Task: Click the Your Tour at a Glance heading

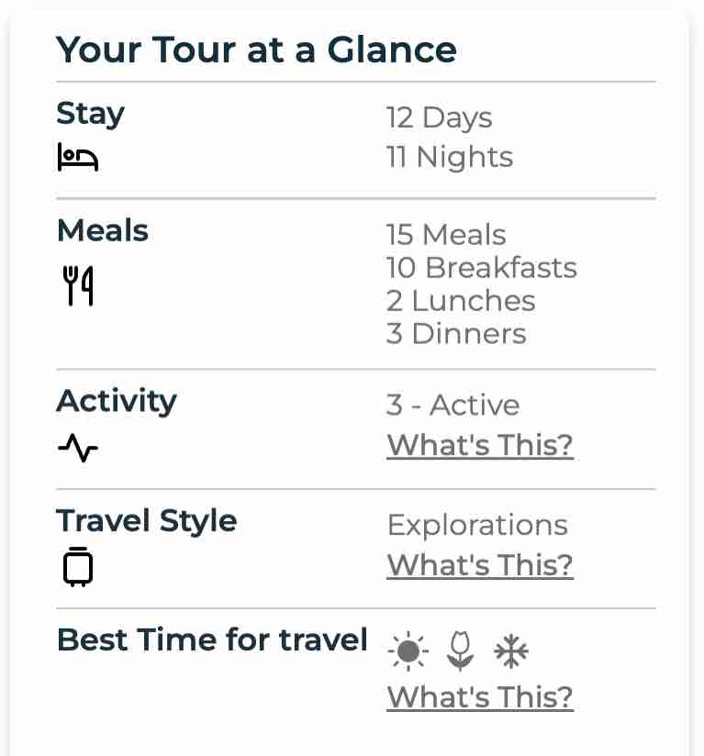Action: pyautogui.click(x=256, y=49)
